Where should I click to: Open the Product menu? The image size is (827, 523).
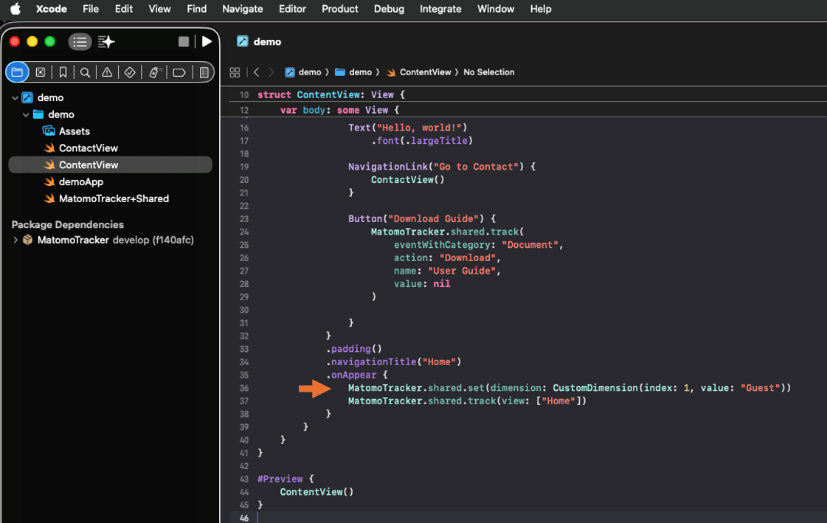[x=339, y=9]
